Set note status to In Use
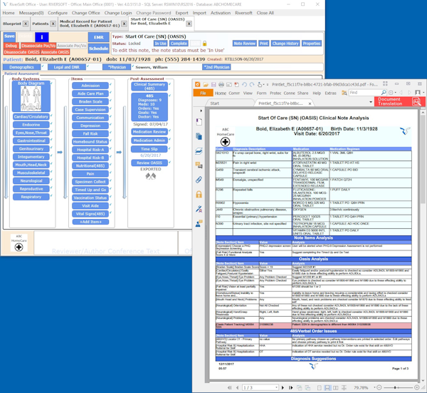Screen dimensions: 427x393 point(160,44)
